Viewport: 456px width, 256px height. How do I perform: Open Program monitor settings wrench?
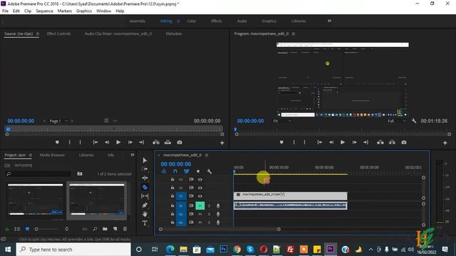pyautogui.click(x=414, y=121)
